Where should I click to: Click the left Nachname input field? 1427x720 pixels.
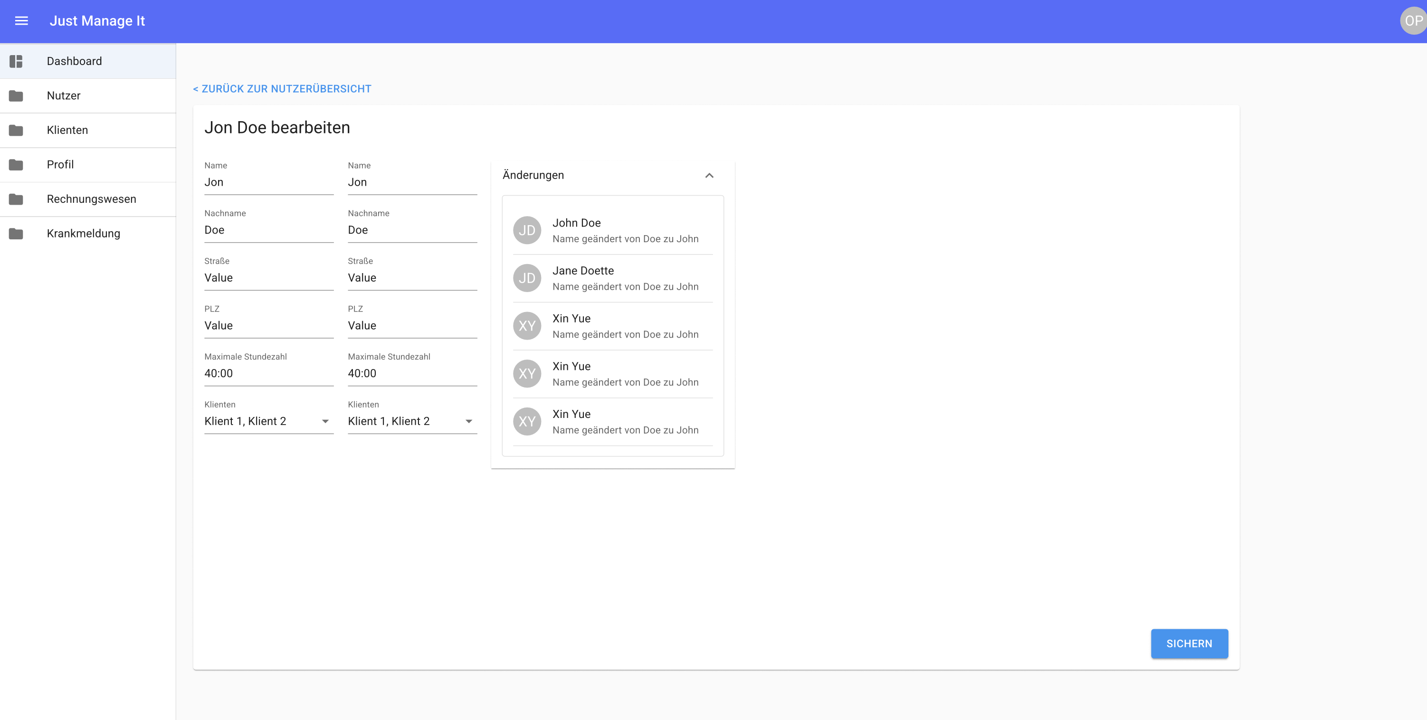click(269, 230)
